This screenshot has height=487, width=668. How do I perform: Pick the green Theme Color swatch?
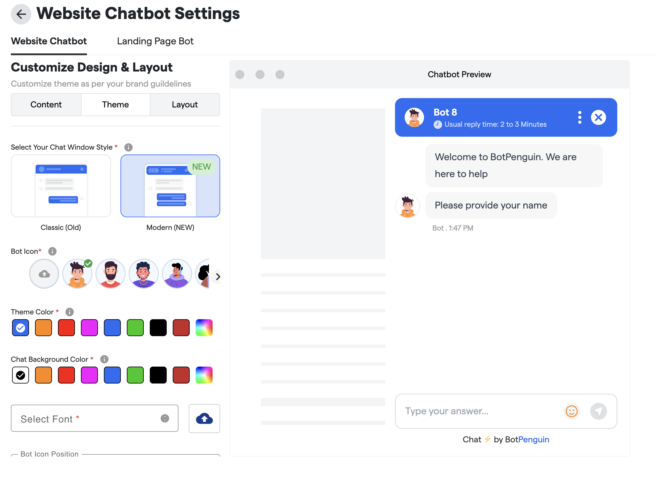[135, 328]
